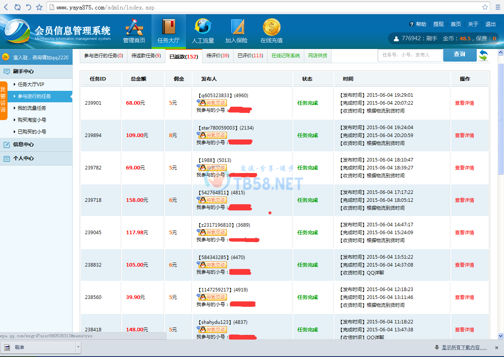Click the orange 我要咨询 side button
This screenshot has height=357, width=504.
[4, 100]
